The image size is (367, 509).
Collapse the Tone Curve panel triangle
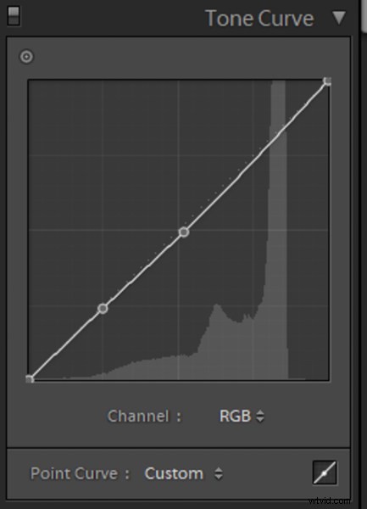coord(339,18)
